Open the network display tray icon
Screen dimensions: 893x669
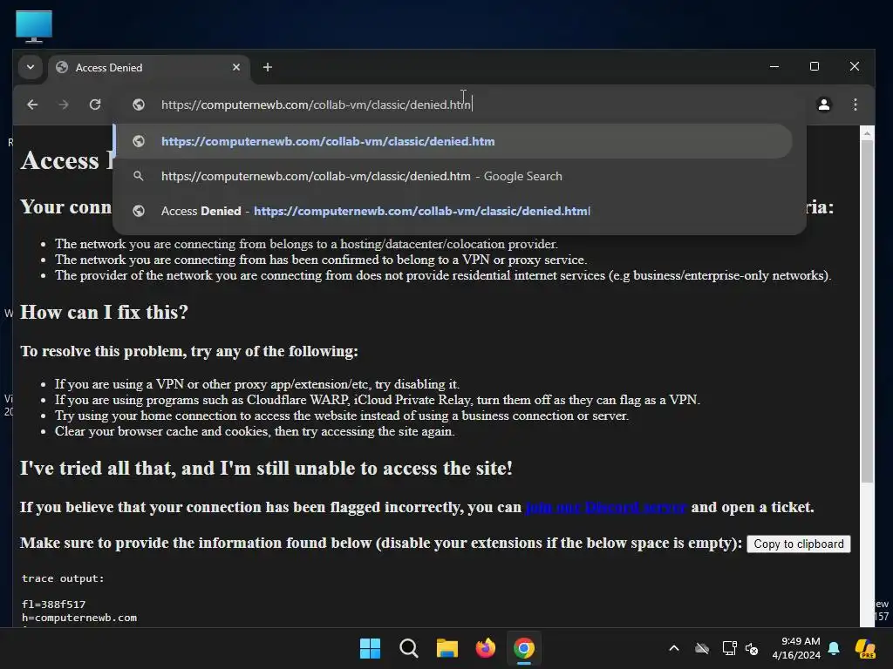(729, 648)
